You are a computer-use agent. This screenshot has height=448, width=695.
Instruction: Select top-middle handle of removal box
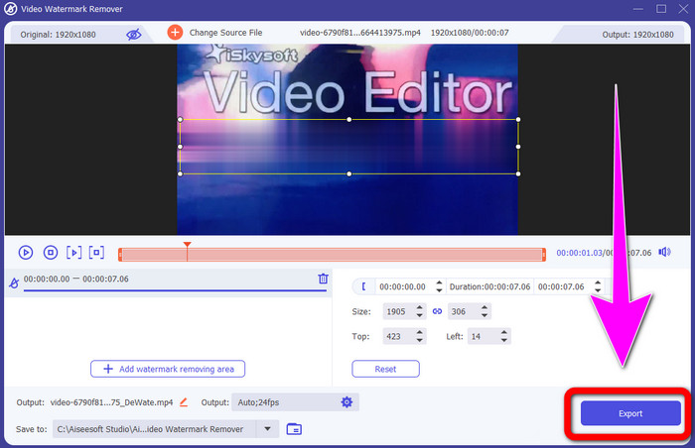tap(349, 120)
